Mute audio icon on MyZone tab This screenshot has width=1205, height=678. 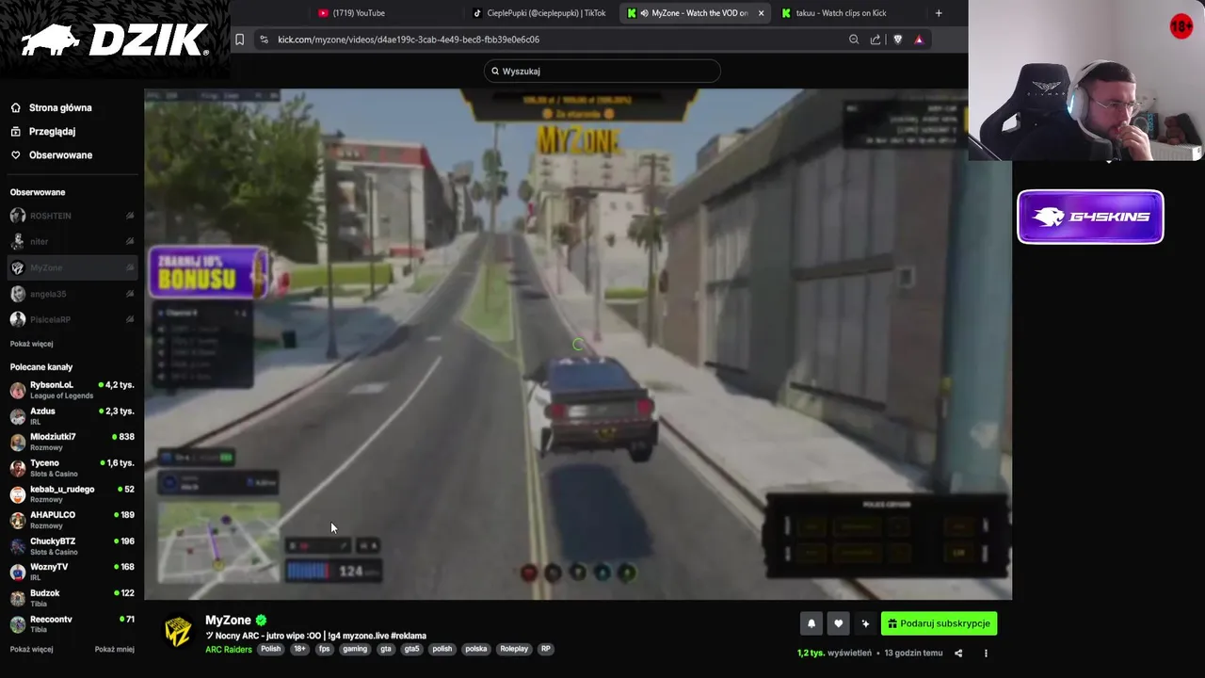click(x=645, y=13)
